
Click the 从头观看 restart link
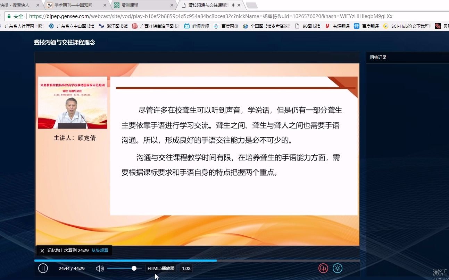click(x=100, y=250)
